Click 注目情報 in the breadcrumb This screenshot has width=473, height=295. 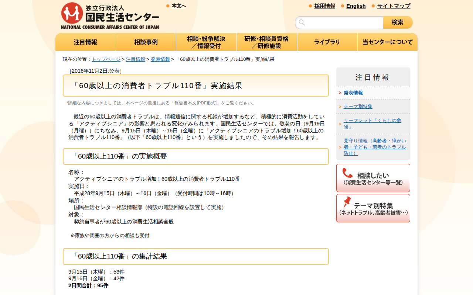click(136, 59)
